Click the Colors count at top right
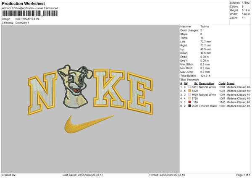The height and width of the screenshot is (178, 252). 243,7
